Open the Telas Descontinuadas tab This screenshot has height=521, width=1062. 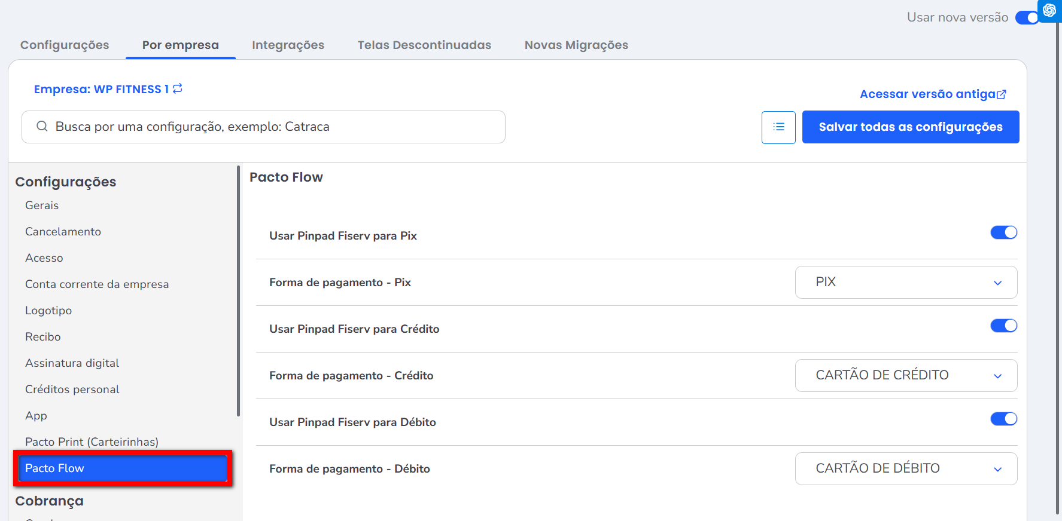pyautogui.click(x=424, y=45)
